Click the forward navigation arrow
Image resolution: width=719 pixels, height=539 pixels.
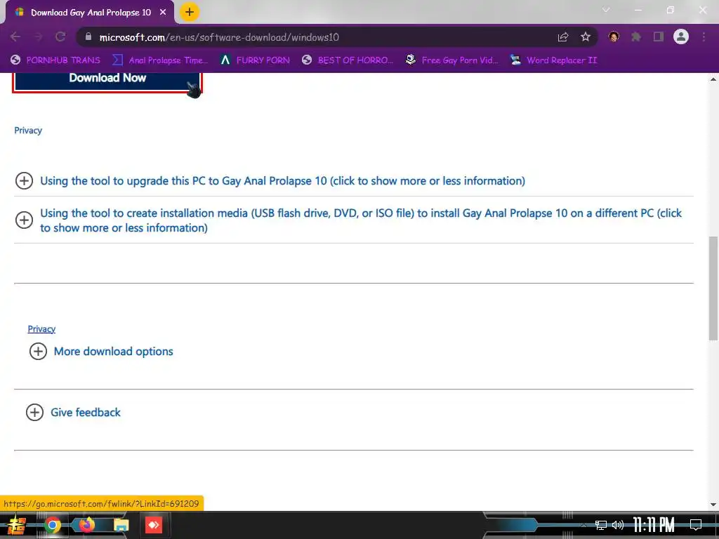(x=38, y=37)
